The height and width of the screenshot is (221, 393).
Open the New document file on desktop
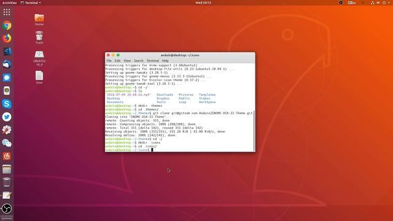39,77
